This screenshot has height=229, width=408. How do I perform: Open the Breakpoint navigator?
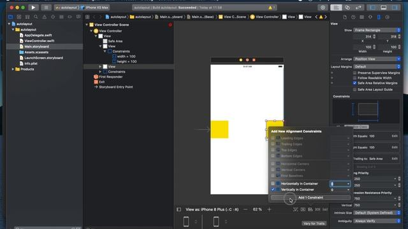click(69, 17)
